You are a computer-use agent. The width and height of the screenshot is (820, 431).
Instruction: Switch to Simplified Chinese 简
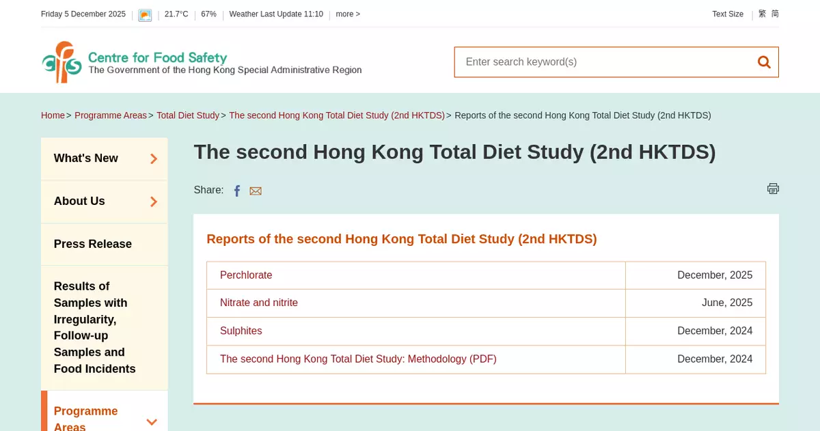click(775, 14)
